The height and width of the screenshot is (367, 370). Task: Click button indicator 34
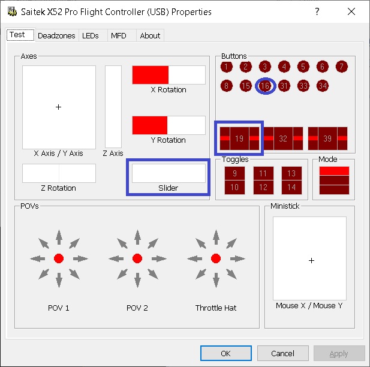click(x=323, y=86)
